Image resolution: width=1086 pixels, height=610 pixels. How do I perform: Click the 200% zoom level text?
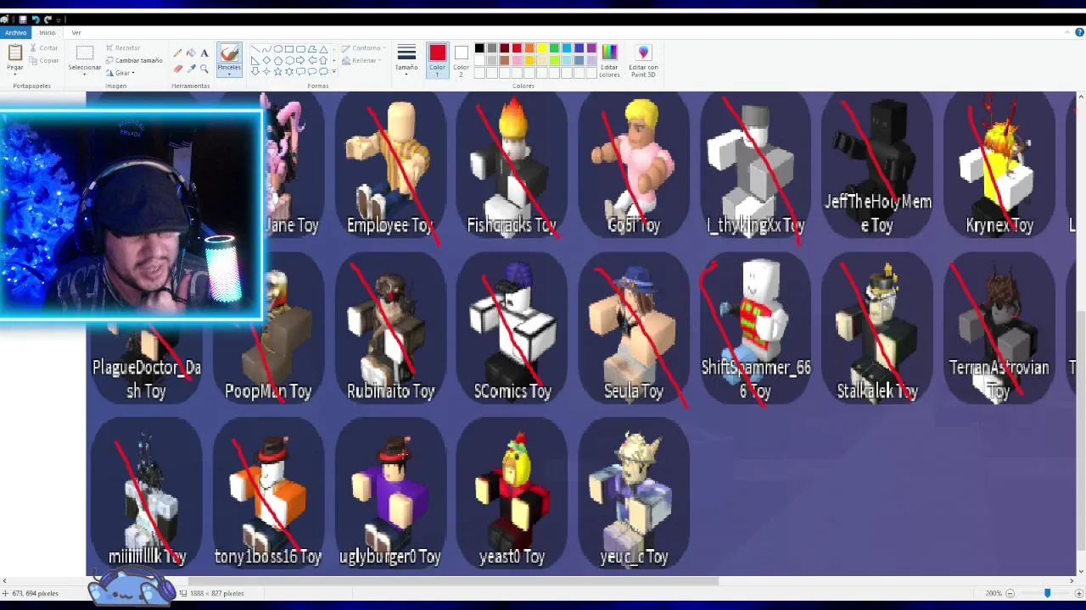tap(994, 593)
